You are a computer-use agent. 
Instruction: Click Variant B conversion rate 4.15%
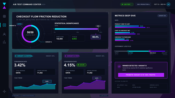(x=69, y=65)
